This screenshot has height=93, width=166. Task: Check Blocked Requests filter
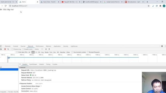point(88,52)
